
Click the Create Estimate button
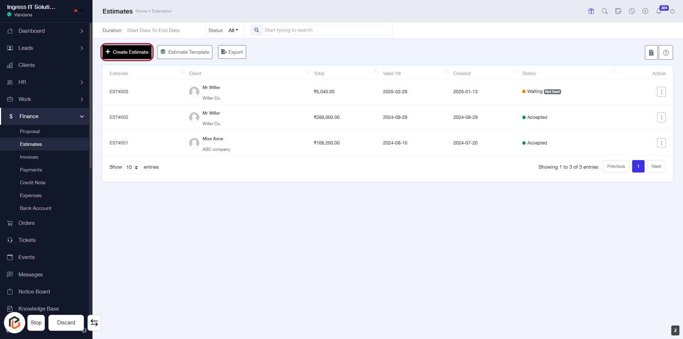[x=127, y=52]
